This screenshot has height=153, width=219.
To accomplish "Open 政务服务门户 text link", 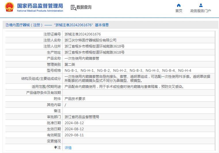I will click(201, 11).
